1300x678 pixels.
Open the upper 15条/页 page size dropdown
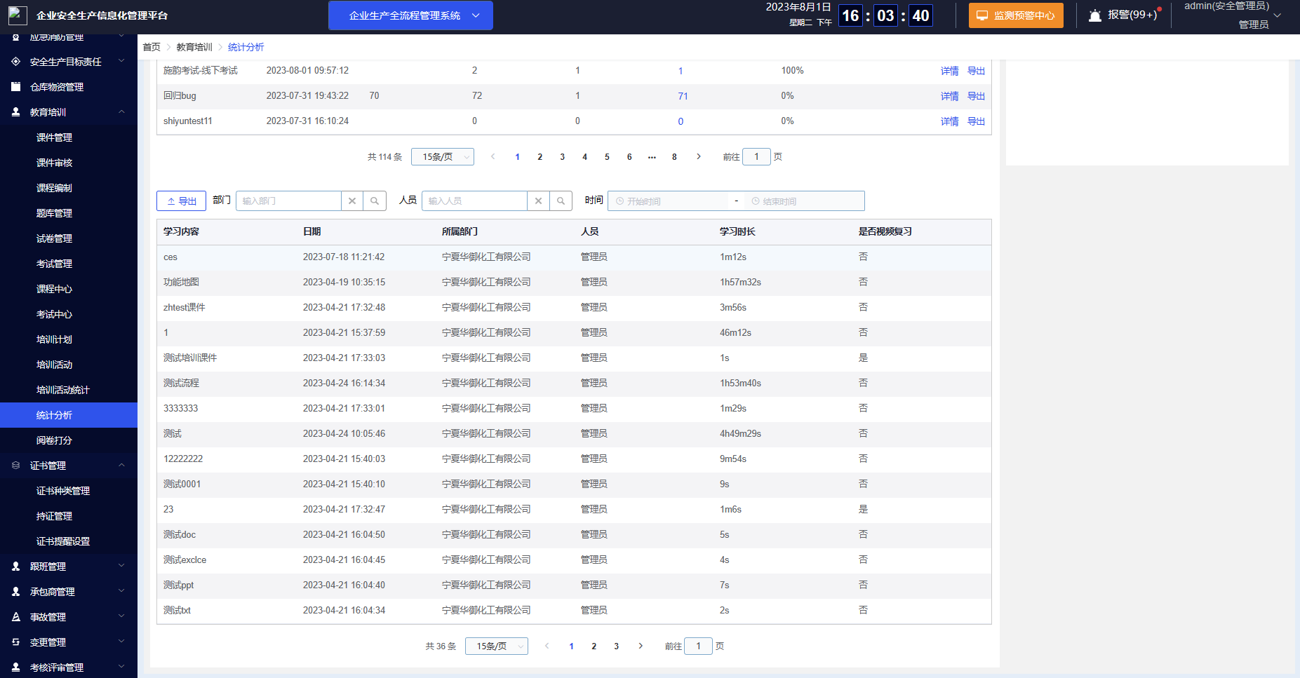[x=443, y=157]
